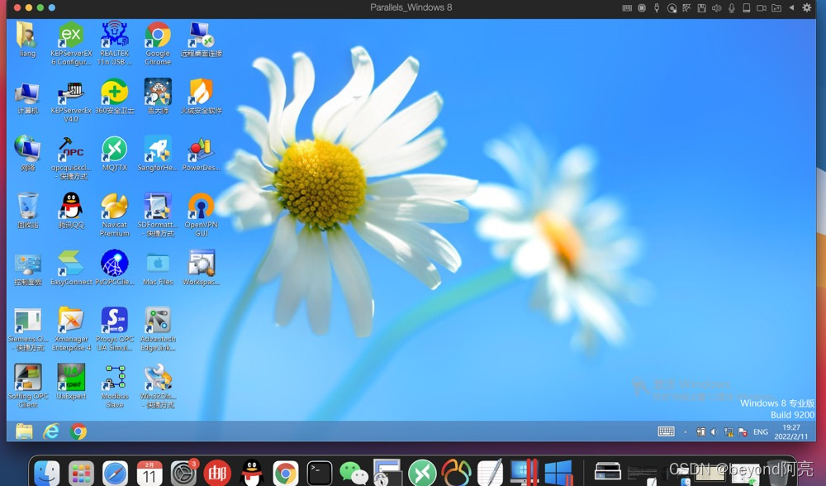Open the KEPServerEX 6 Configuration shortcut
The height and width of the screenshot is (486, 826).
pos(71,43)
